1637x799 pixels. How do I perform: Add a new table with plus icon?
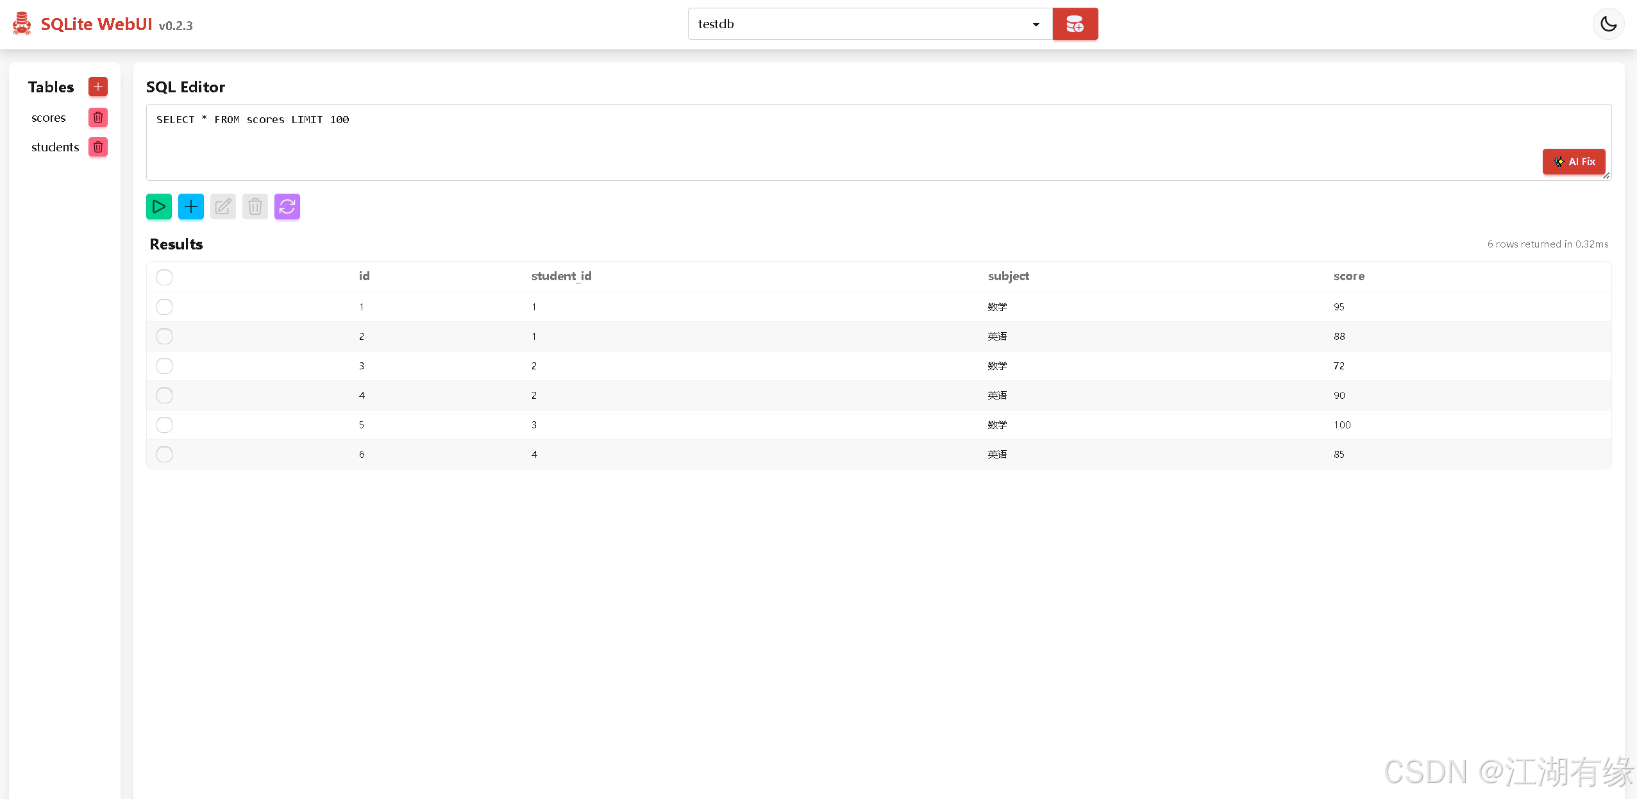click(98, 87)
